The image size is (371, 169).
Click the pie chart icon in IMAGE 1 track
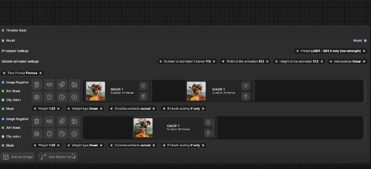click(x=62, y=97)
